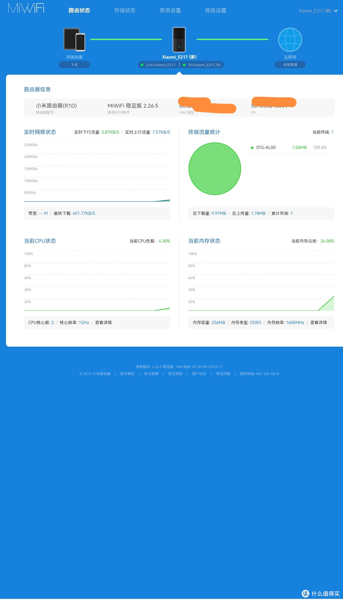The image size is (343, 601).
Task: Open 查看详情 under memory status
Action: [319, 323]
